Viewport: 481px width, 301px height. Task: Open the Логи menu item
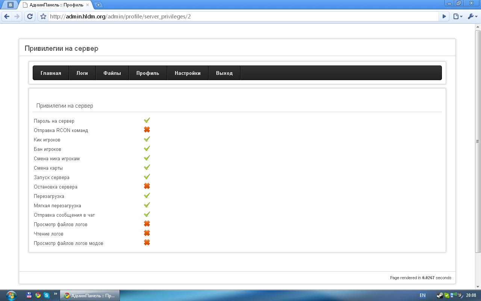click(x=82, y=73)
